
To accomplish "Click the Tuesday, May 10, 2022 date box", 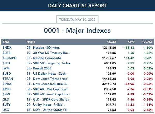I will 77,19.
